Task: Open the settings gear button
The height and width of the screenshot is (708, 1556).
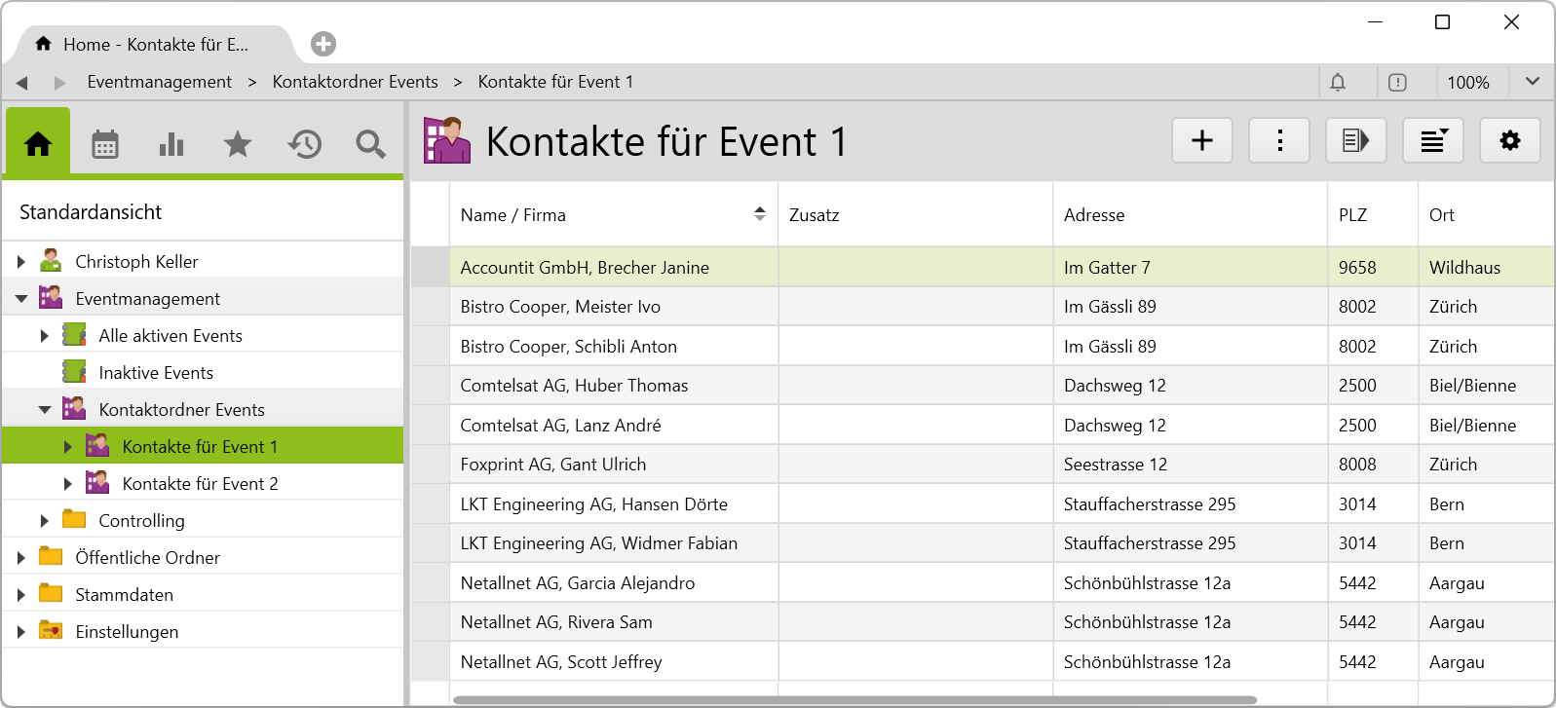Action: (x=1509, y=141)
